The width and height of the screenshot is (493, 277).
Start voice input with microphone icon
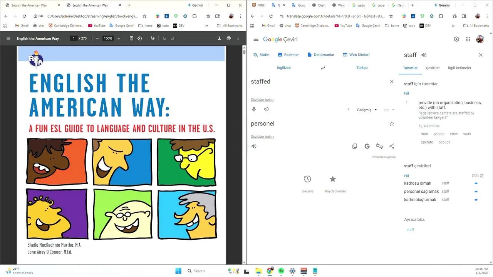(254, 109)
